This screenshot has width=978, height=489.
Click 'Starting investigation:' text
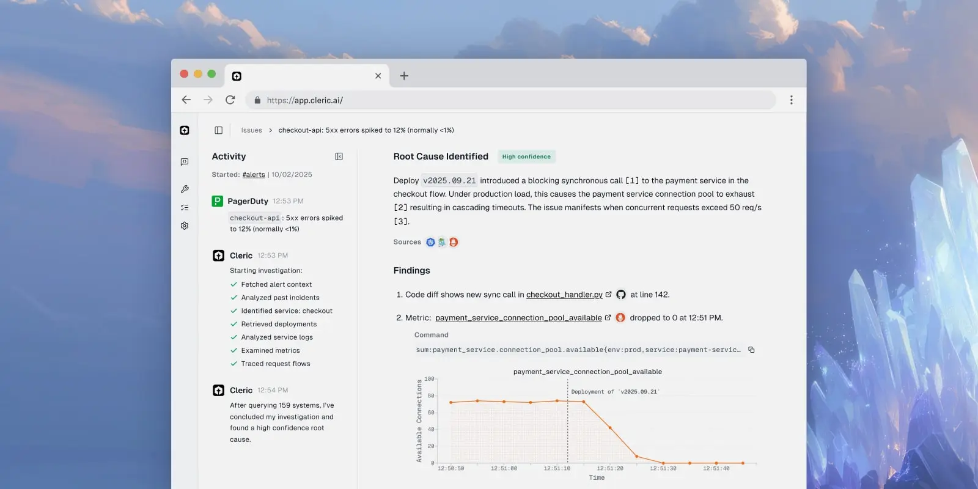click(x=266, y=271)
